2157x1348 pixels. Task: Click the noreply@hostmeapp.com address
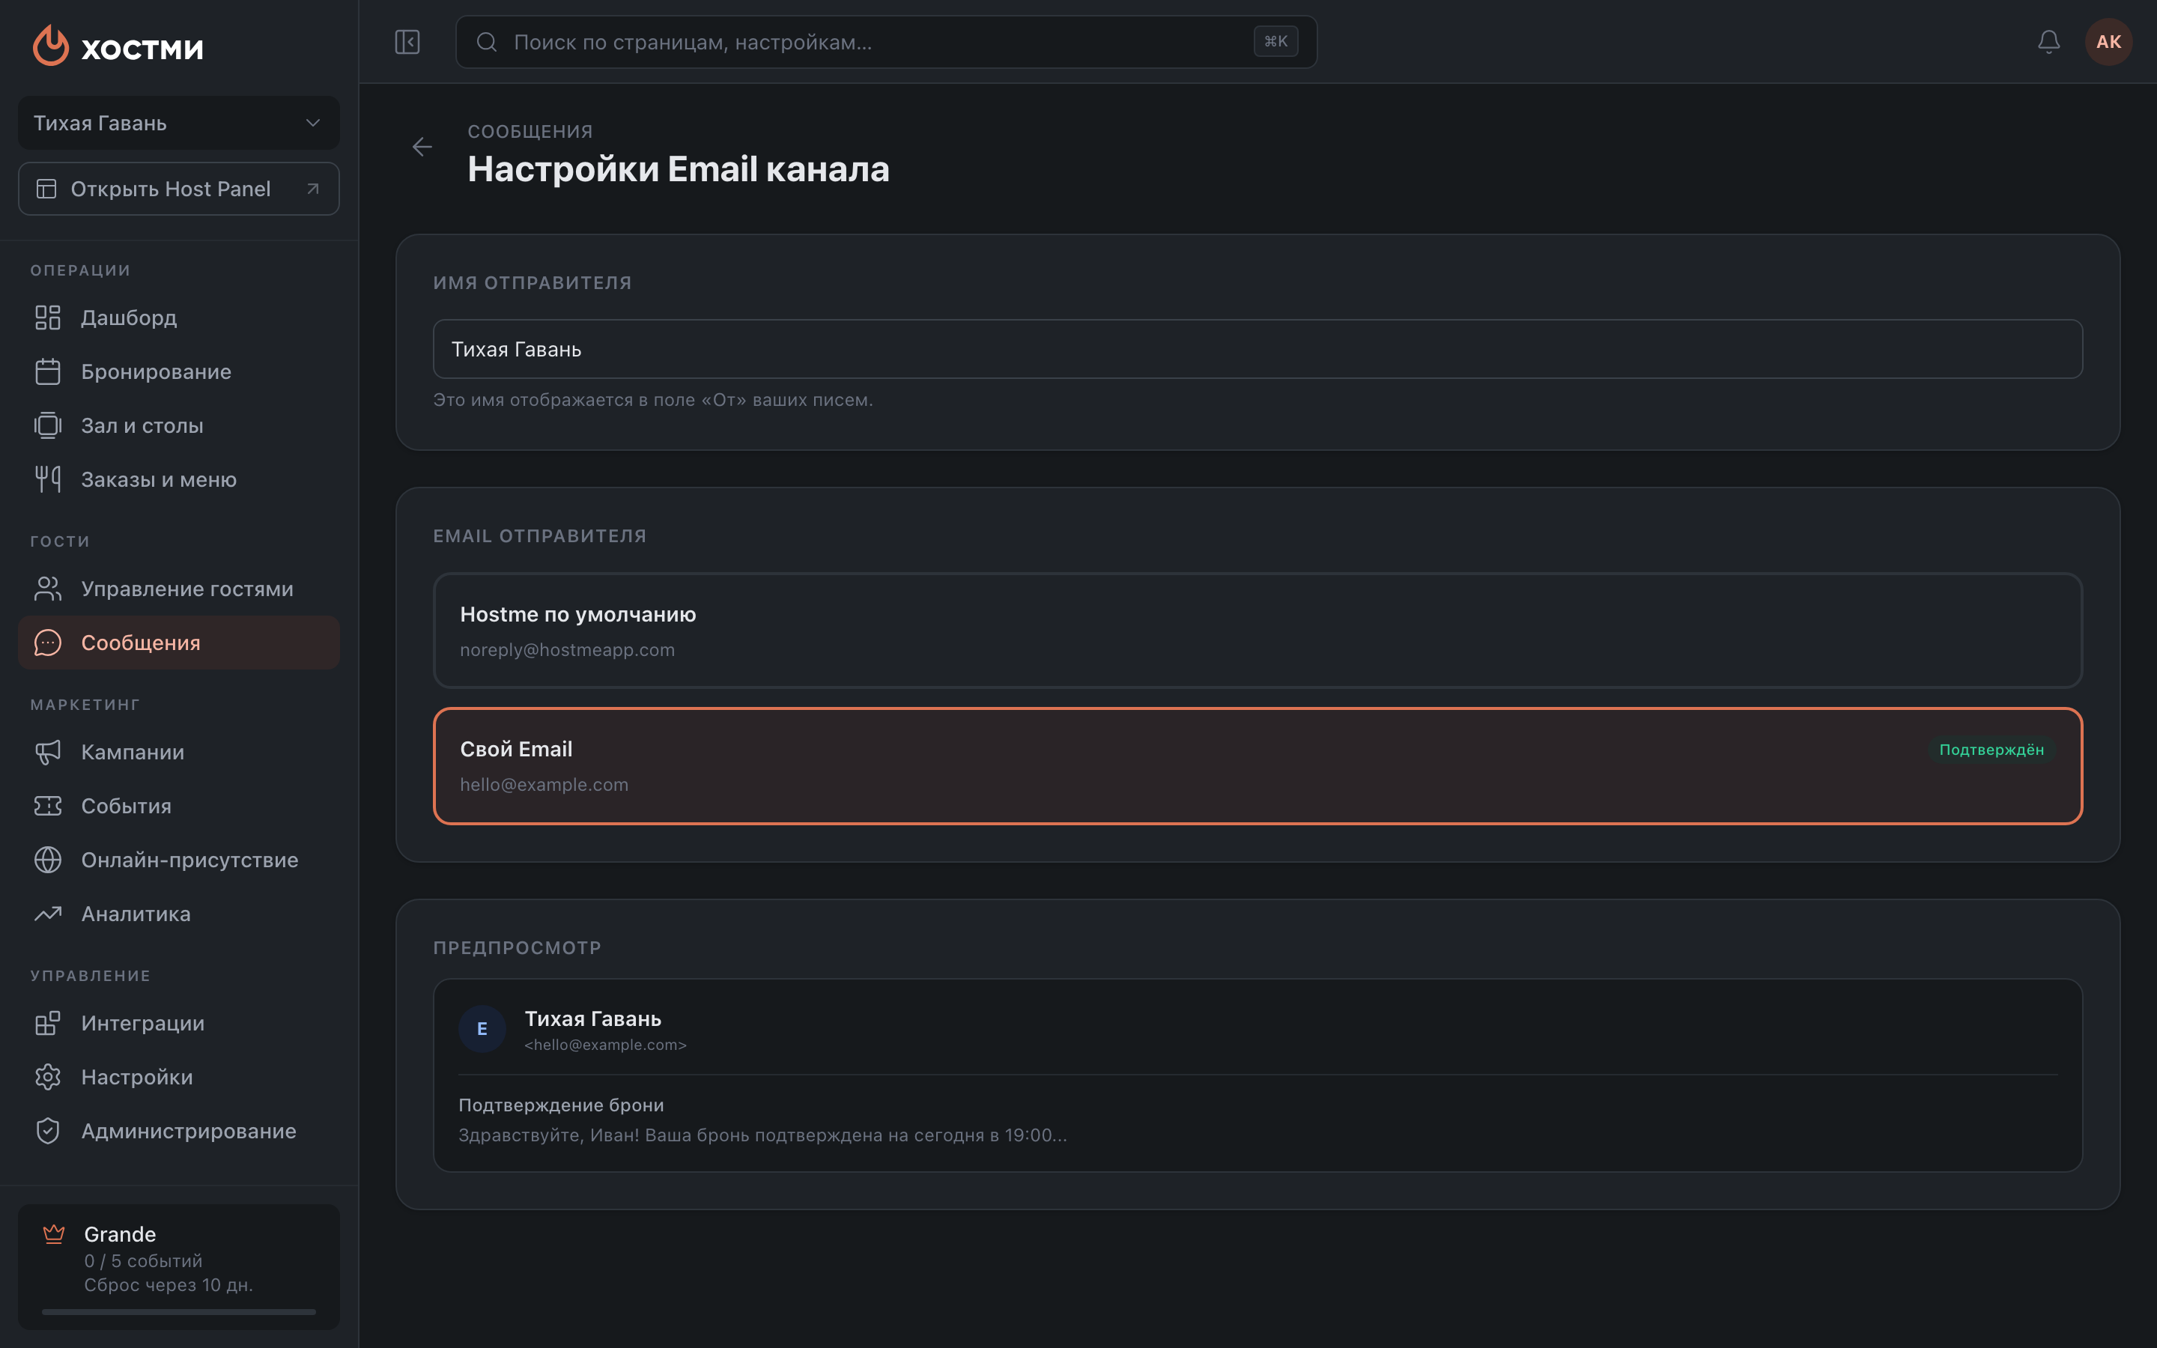pos(567,650)
